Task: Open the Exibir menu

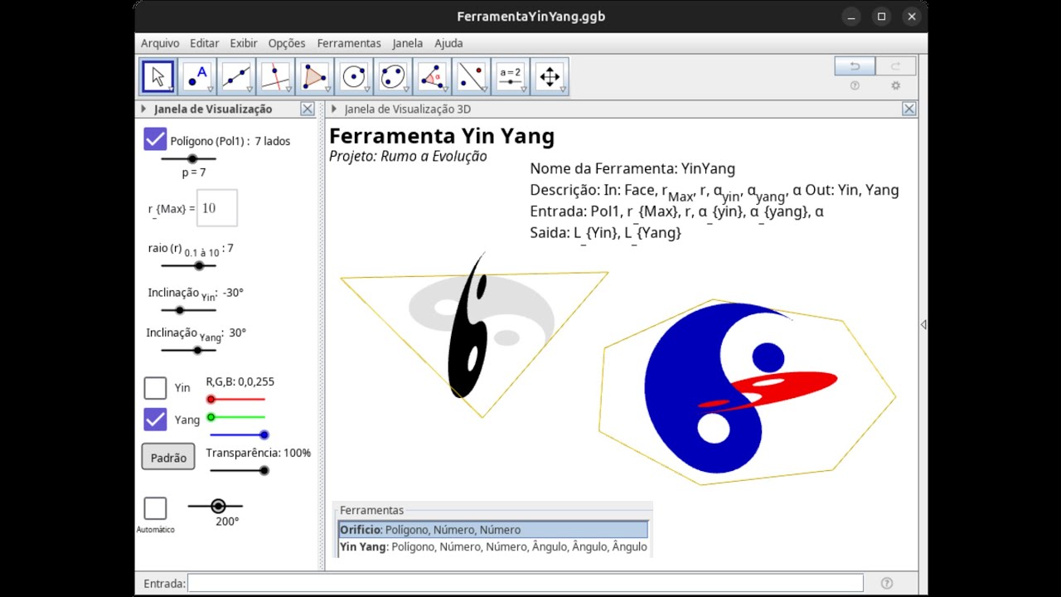Action: pyautogui.click(x=244, y=43)
